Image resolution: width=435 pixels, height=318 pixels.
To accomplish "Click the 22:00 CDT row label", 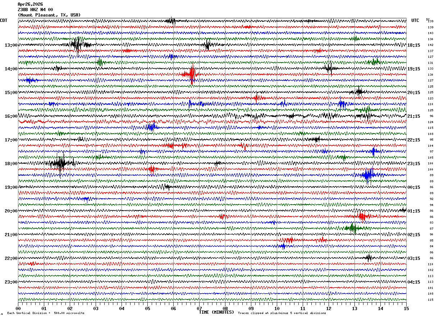I will tap(11, 258).
